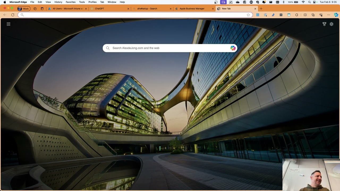Screen dimensions: 340x191
Task: Open Browser essentials heart icon
Action: [321, 15]
